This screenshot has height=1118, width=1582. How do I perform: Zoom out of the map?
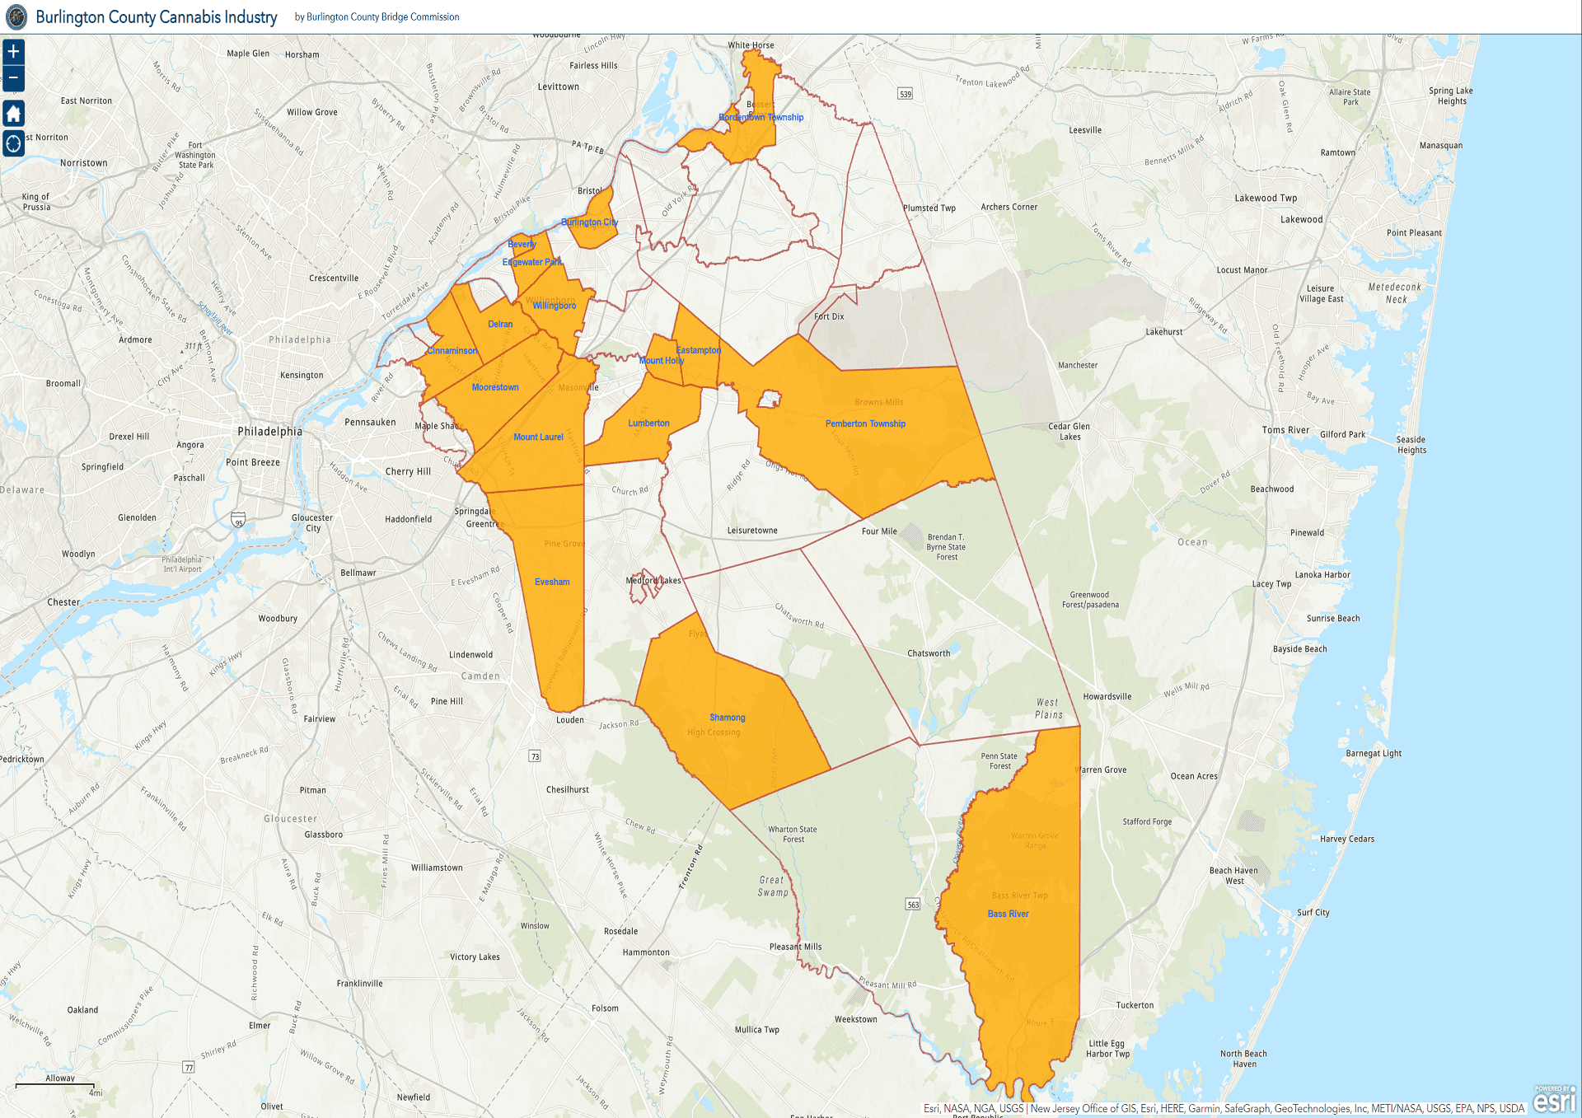13,78
